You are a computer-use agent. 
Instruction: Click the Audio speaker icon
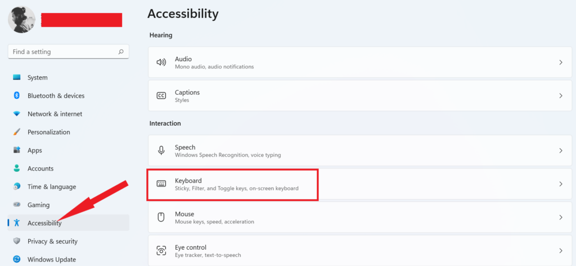coord(161,62)
